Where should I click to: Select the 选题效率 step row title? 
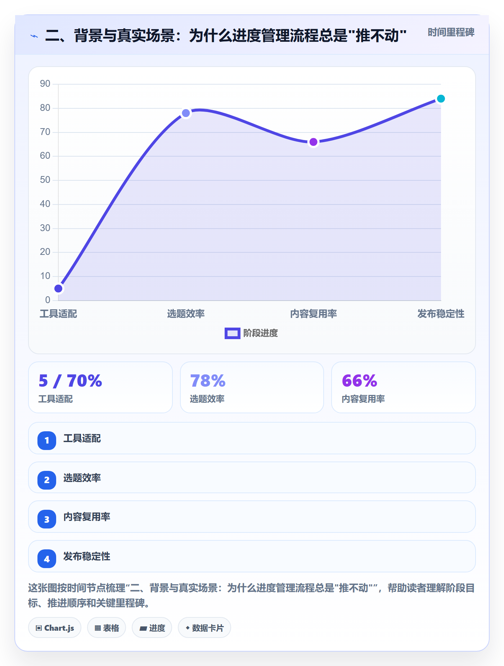[x=82, y=478]
